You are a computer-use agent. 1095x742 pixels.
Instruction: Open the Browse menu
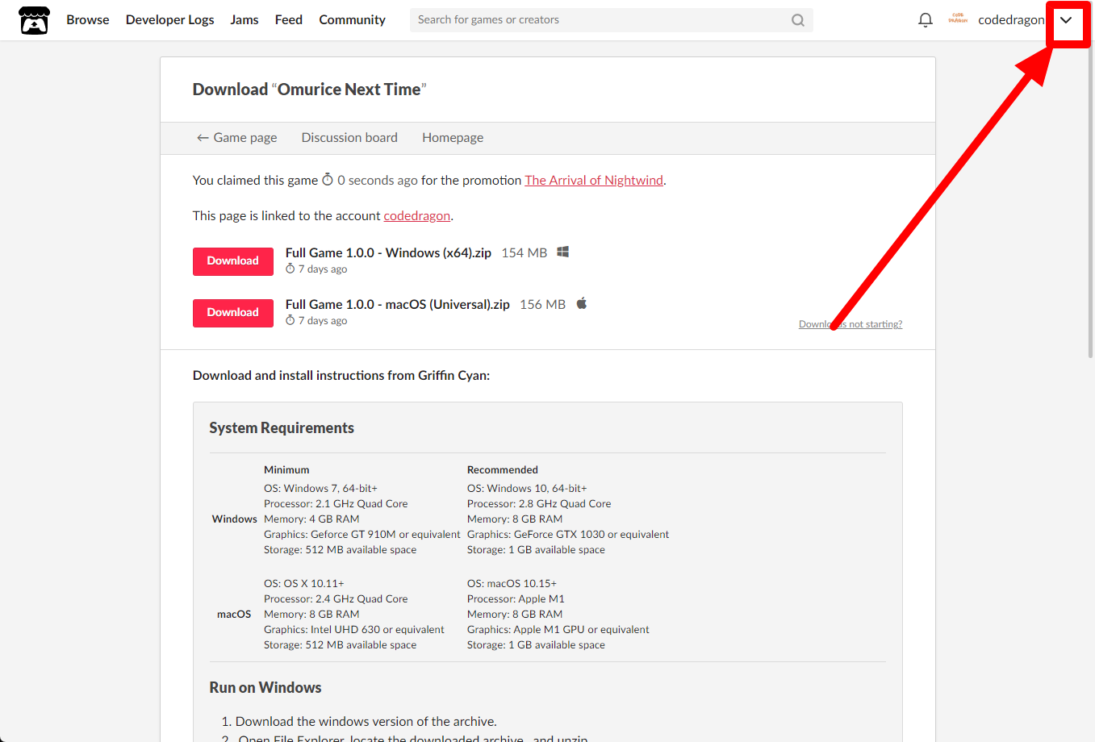click(88, 19)
